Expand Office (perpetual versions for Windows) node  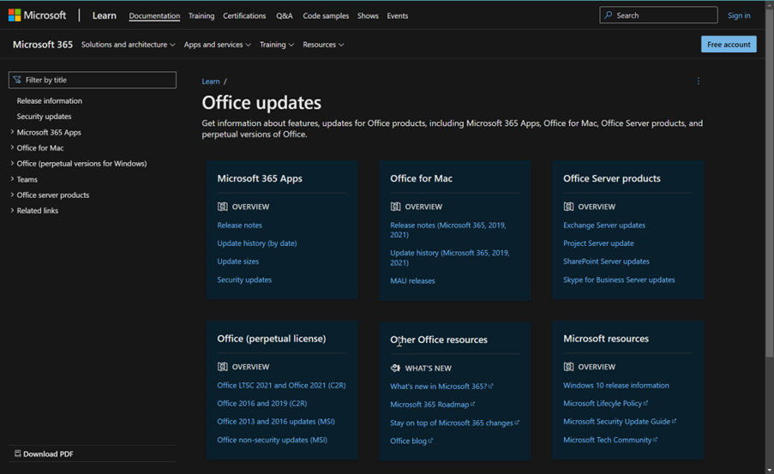pyautogui.click(x=12, y=164)
